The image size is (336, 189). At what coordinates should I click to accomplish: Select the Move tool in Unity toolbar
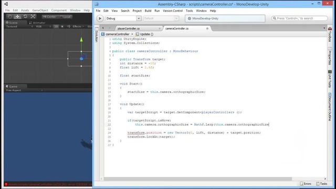coord(17,16)
